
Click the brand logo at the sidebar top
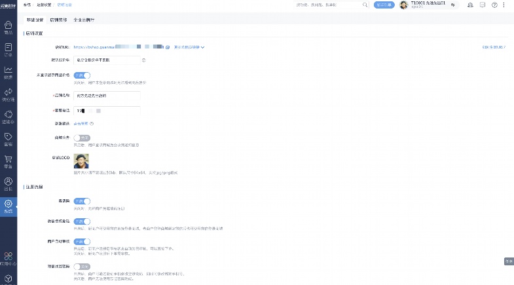click(8, 6)
